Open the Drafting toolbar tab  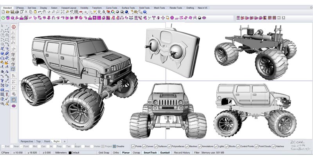pos(190,8)
